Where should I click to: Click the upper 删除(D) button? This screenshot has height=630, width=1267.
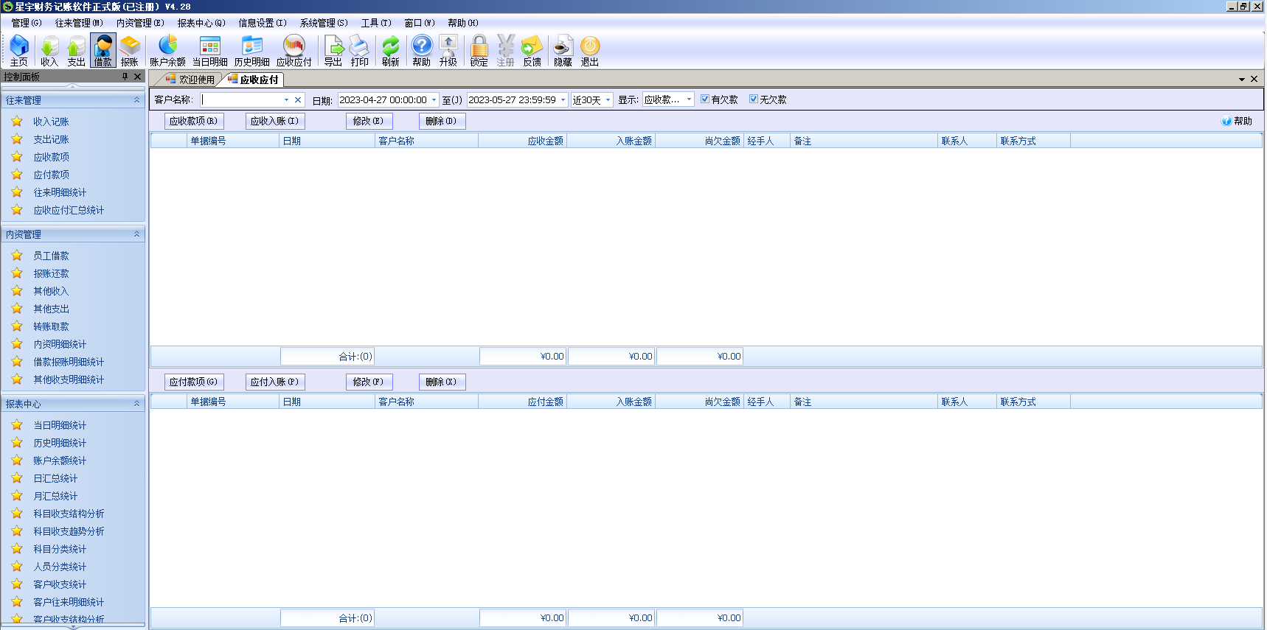click(x=442, y=121)
